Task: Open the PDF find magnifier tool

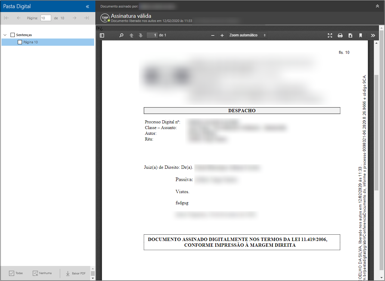Action: pos(121,35)
